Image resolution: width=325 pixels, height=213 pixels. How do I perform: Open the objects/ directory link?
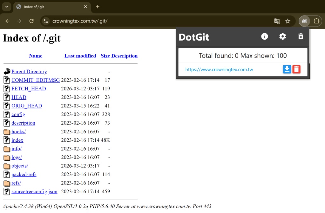click(x=20, y=166)
